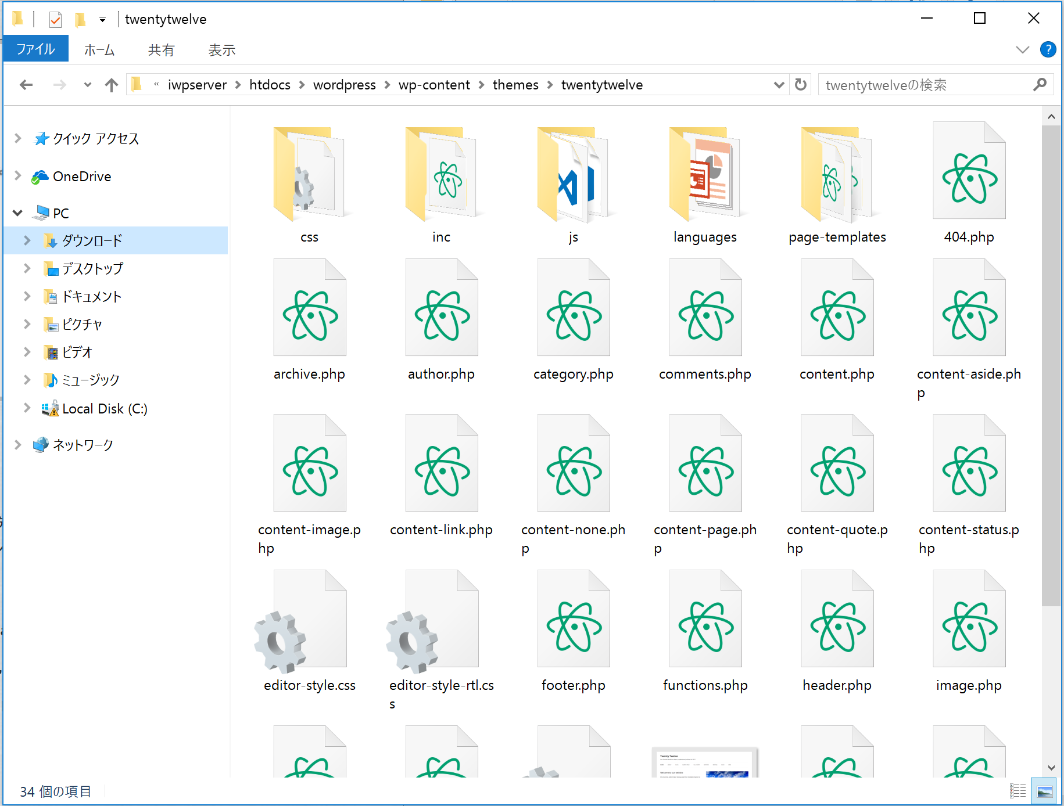Select the content-aside.php file icon
The image size is (1064, 806).
click(x=969, y=307)
